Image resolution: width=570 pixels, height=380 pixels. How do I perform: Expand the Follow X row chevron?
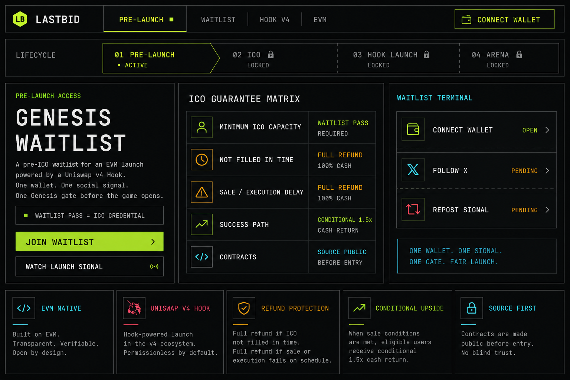click(x=547, y=170)
